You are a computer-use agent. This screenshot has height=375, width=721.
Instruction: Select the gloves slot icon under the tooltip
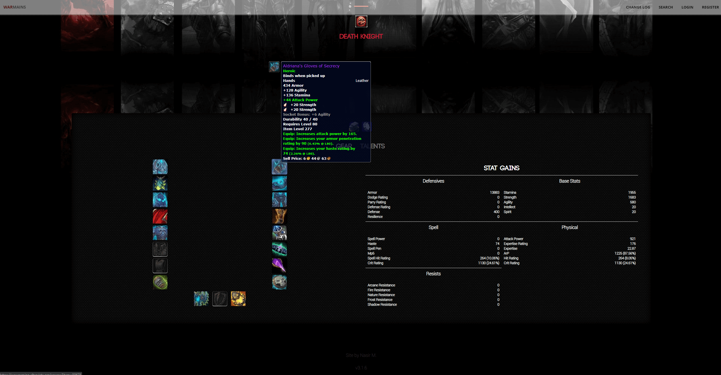pos(279,168)
